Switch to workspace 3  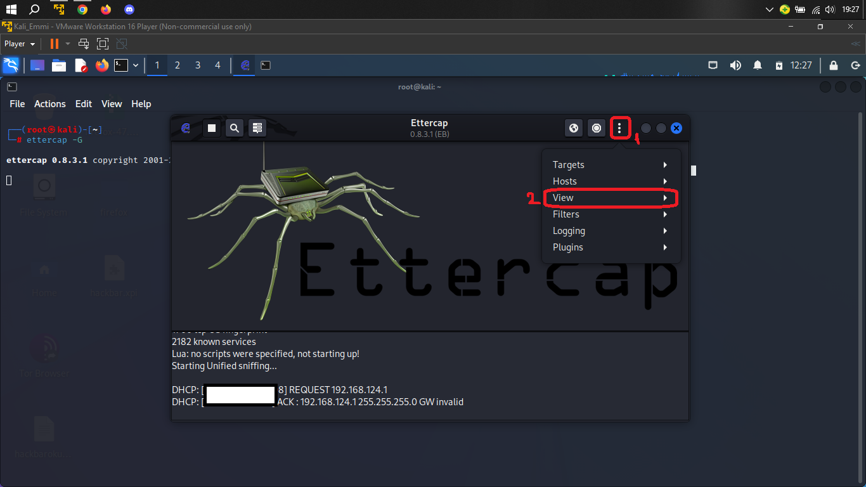198,65
